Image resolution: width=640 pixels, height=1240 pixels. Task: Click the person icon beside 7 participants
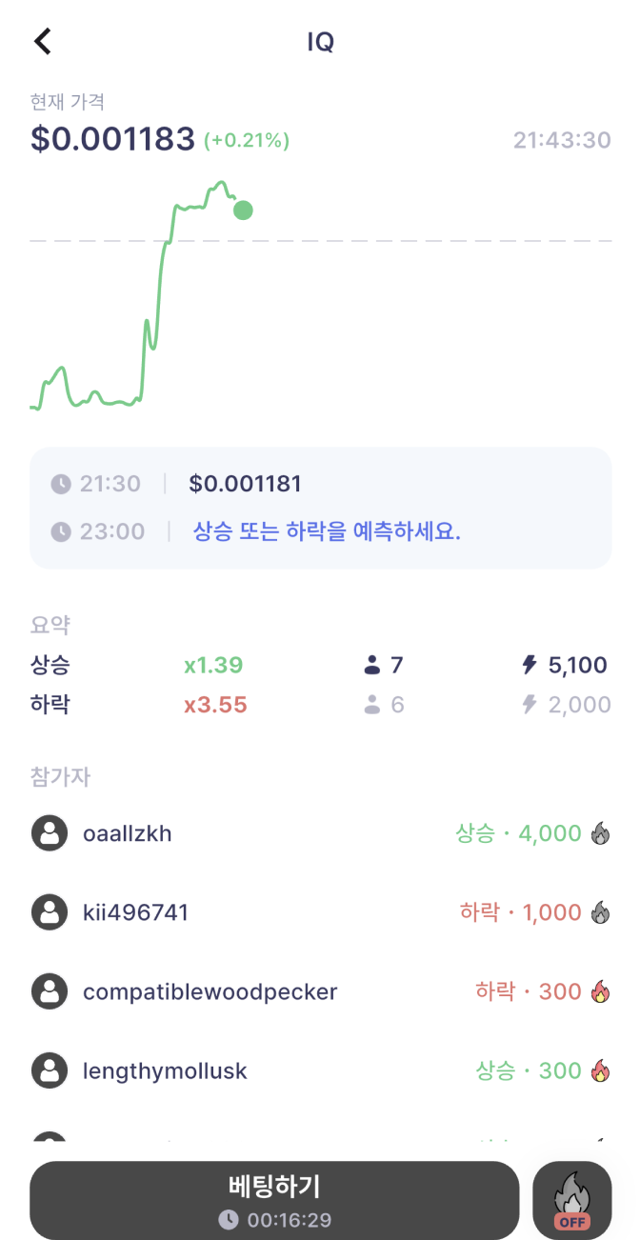pos(372,665)
